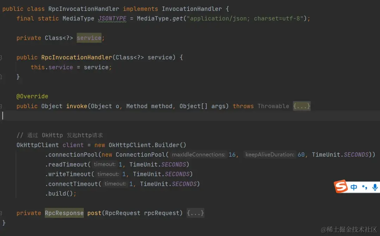The width and height of the screenshot is (380, 236).
Task: Toggle the Sogou punctuation mode icon
Action: [365, 187]
